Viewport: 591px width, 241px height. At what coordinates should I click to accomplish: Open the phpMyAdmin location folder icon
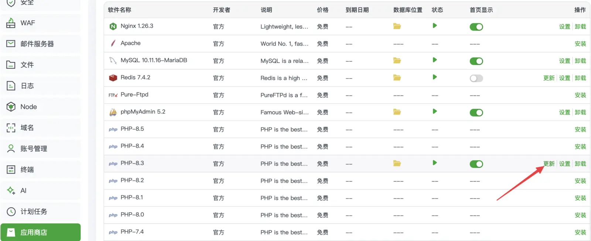[x=397, y=112]
